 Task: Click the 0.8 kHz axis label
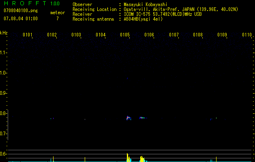pos(3,113)
